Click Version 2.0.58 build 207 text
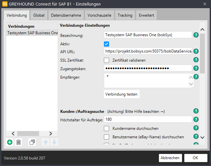Viewport: 211px width, 166px height. [x=24, y=158]
